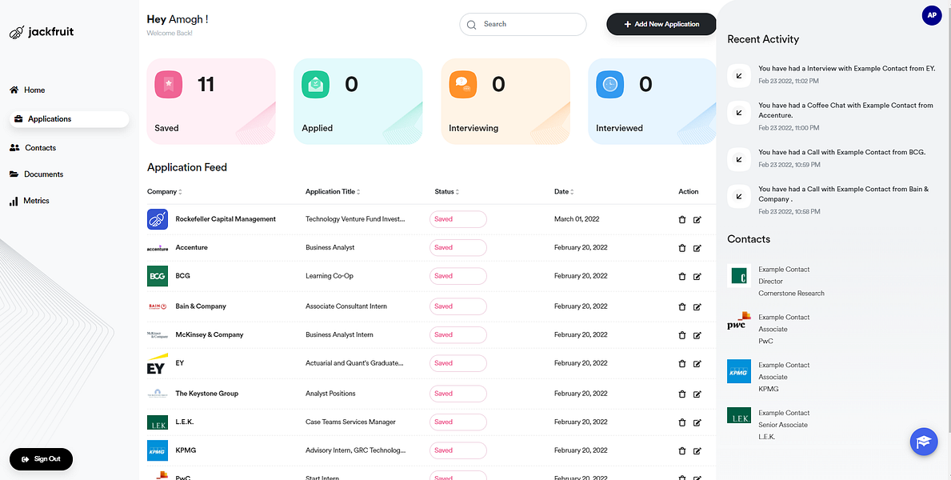The width and height of the screenshot is (951, 480).
Task: Open Saved status dropdown for Accenture
Action: (x=458, y=247)
